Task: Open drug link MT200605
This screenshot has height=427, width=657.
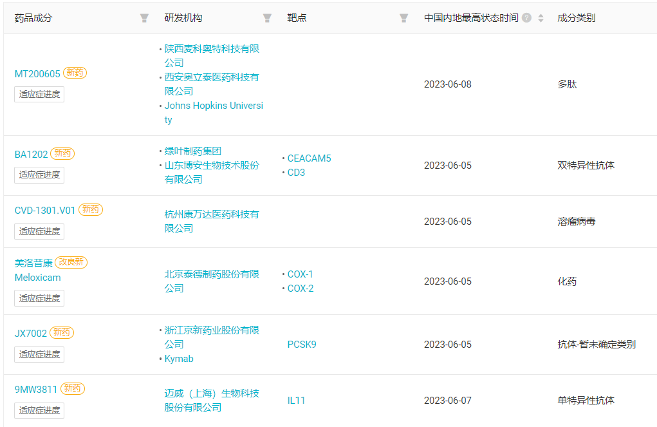Action: pyautogui.click(x=37, y=74)
